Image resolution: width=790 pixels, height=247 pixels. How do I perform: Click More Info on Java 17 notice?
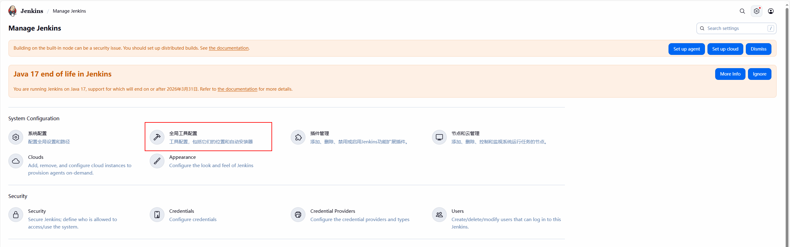coord(730,74)
